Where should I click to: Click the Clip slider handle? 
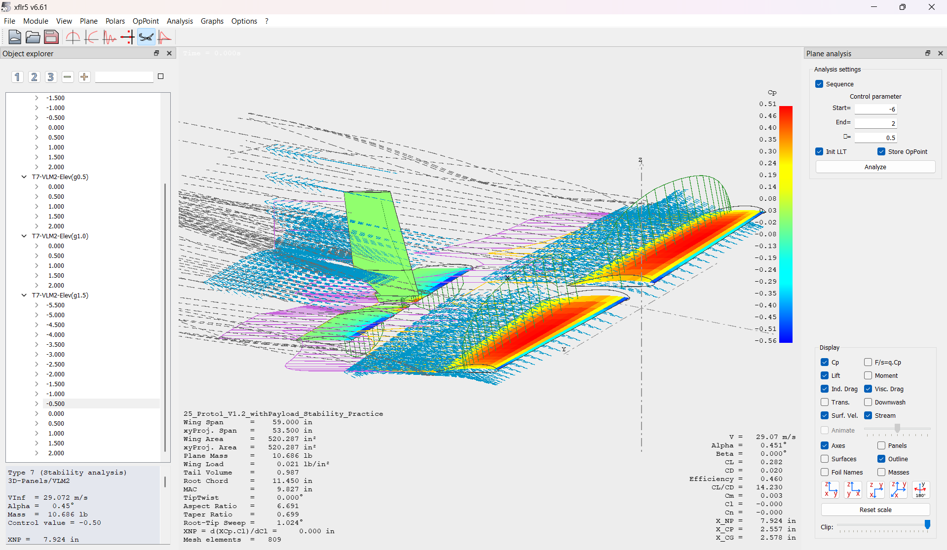click(x=927, y=524)
